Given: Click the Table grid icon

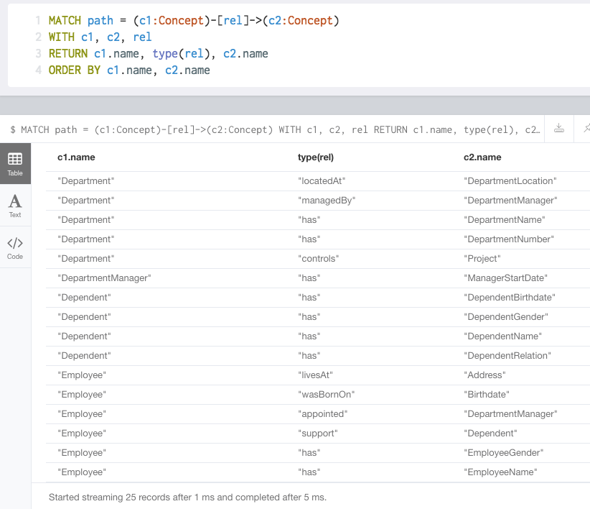Looking at the screenshot, I should click(15, 159).
